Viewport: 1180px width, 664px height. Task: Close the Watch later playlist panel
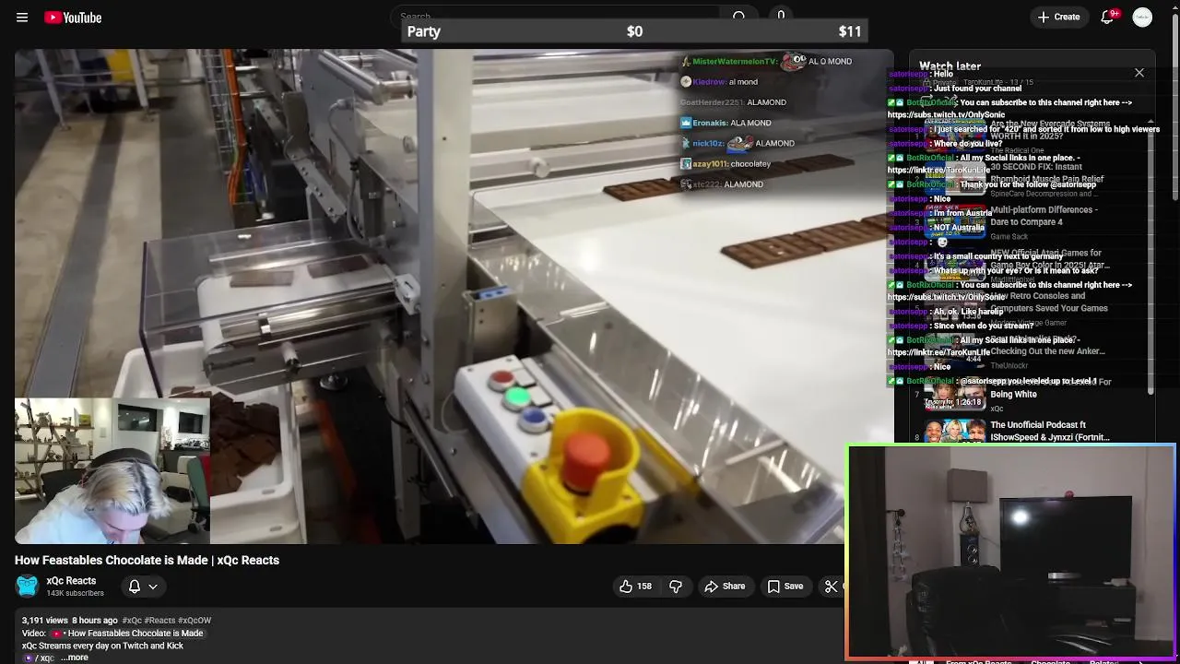pos(1139,73)
